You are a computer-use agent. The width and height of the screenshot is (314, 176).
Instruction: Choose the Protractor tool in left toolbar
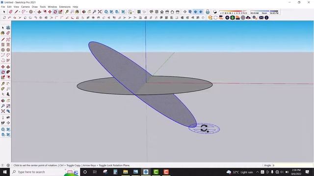3,89
